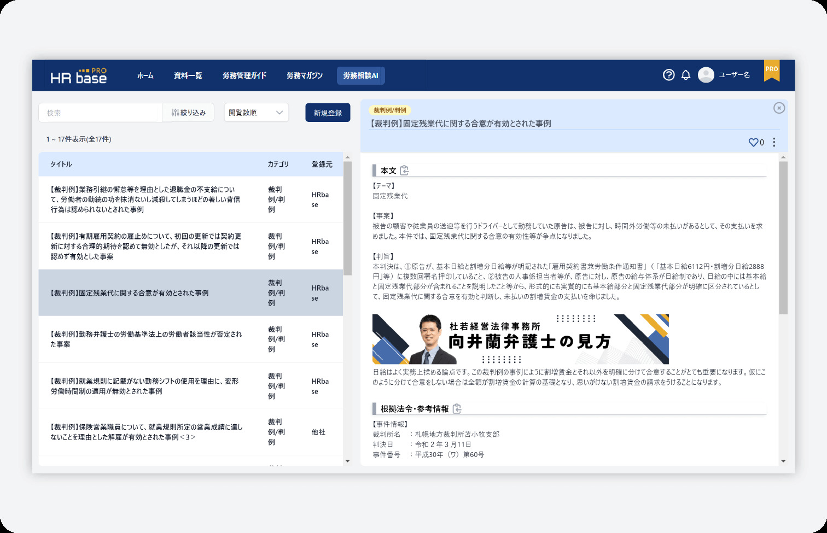
Task: Click the 新規登録 button
Action: coord(328,113)
